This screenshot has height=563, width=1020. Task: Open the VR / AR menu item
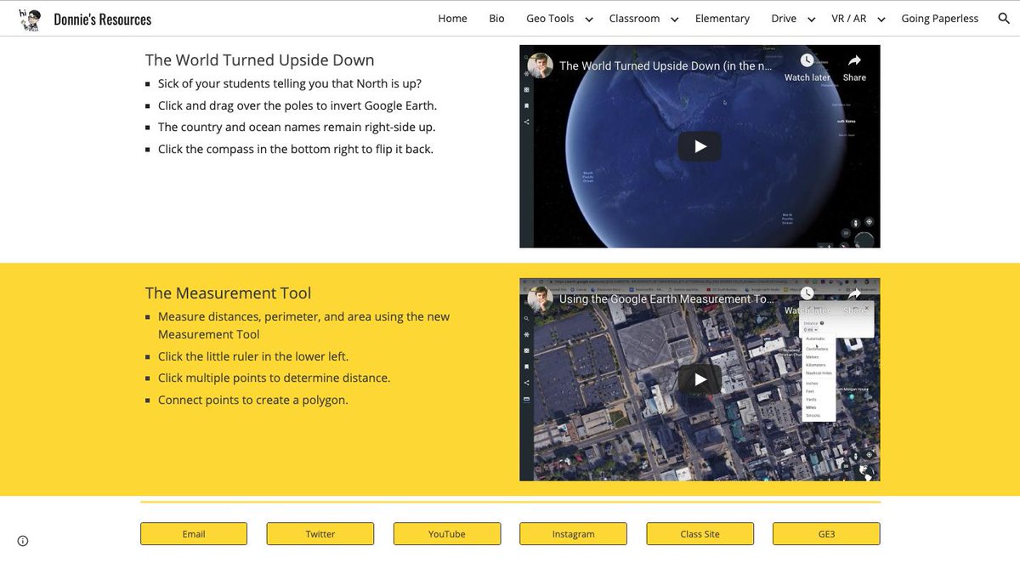tap(849, 18)
